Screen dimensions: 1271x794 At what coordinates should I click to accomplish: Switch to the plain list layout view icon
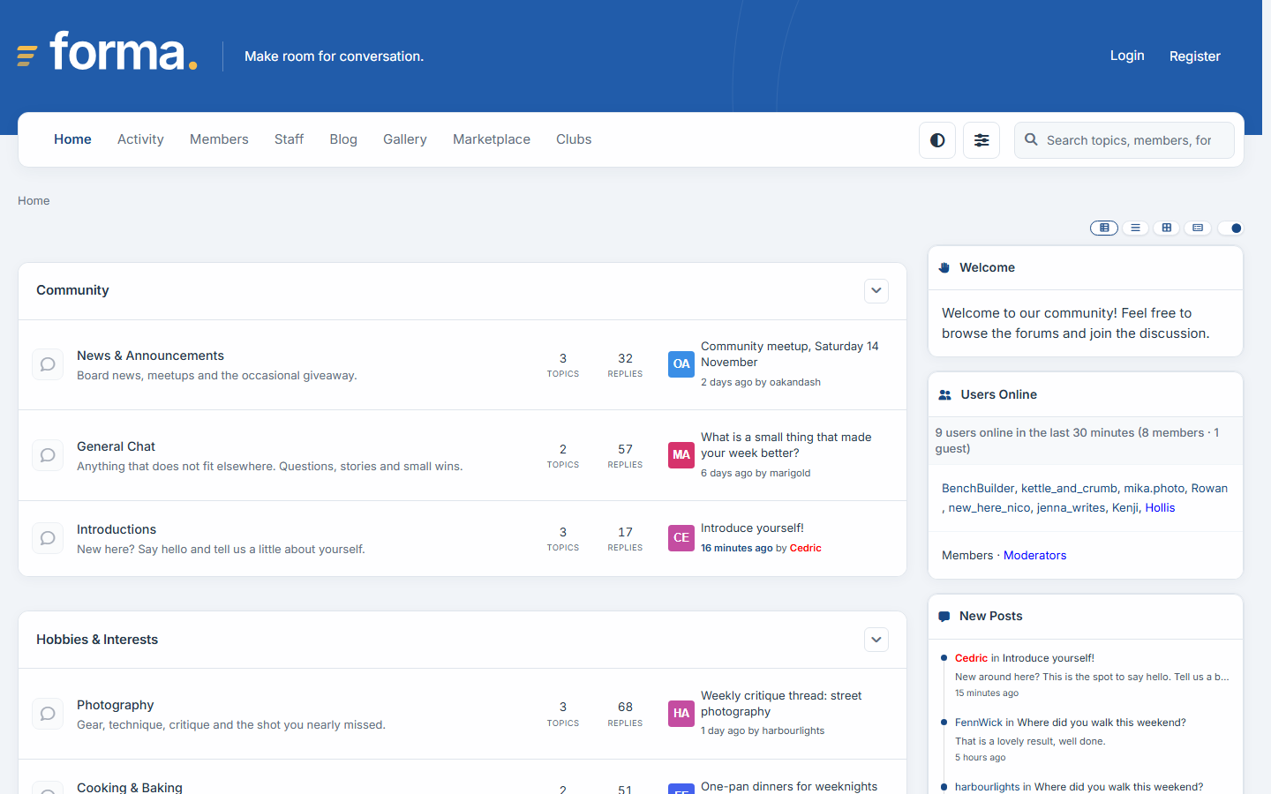(1136, 228)
